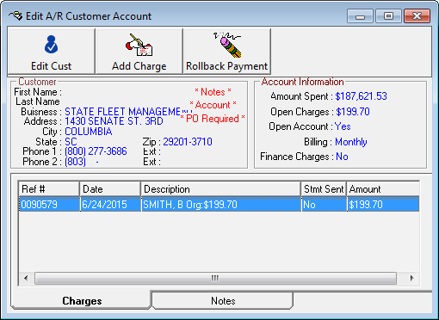Click the Rollback Payment dynamite icon

[x=227, y=45]
